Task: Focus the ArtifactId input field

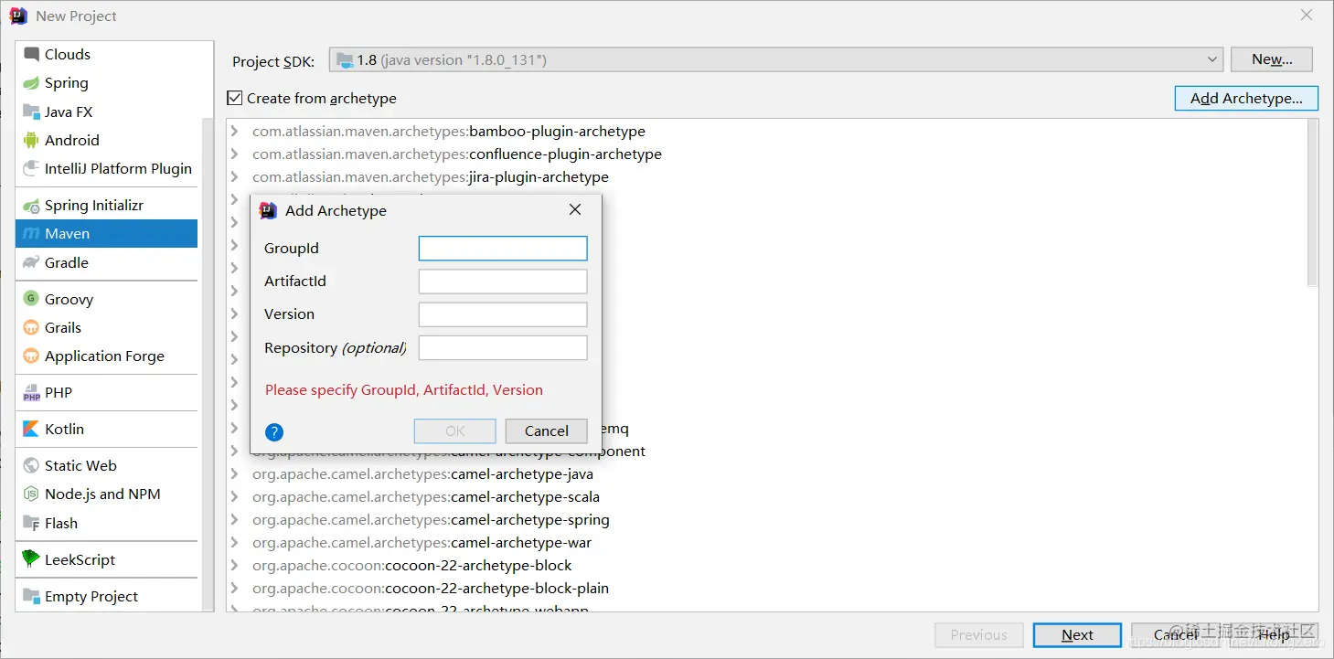Action: click(x=503, y=281)
